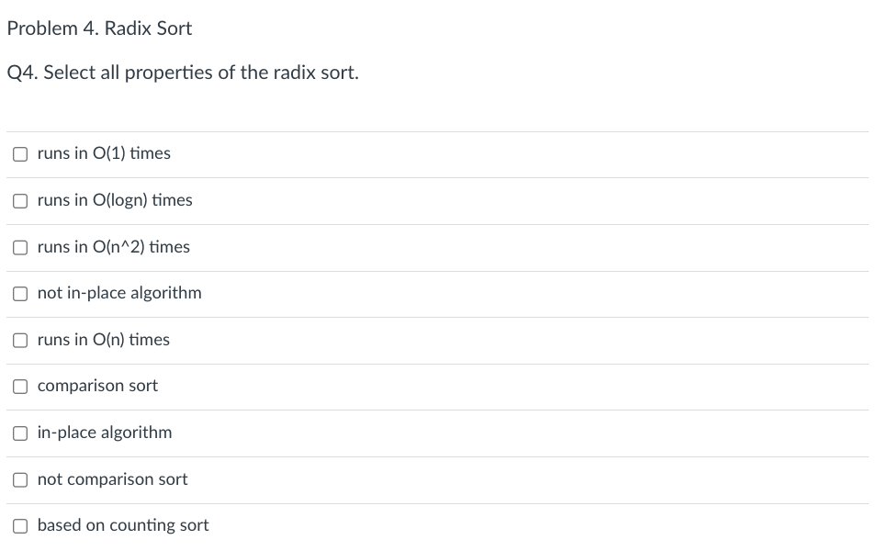
Task: Mark the 'runs in O(n) times' checkbox
Action: pos(20,340)
